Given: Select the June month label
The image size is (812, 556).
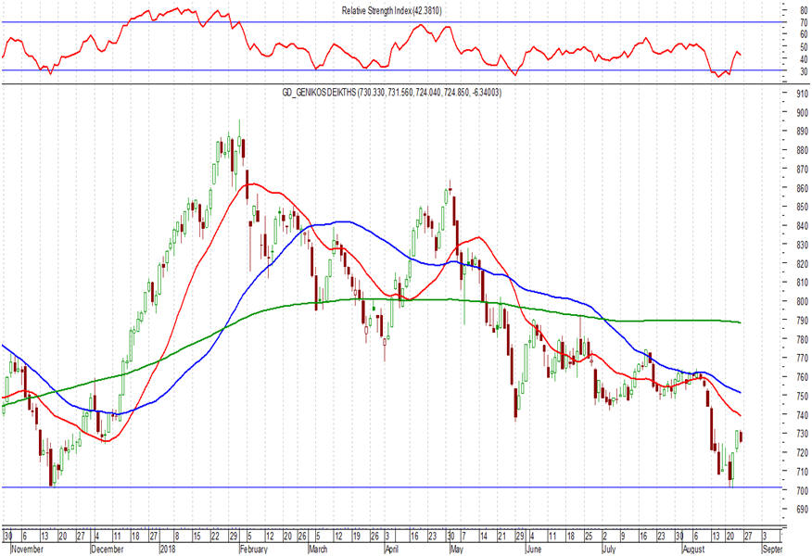Looking at the screenshot, I should pyautogui.click(x=533, y=550).
